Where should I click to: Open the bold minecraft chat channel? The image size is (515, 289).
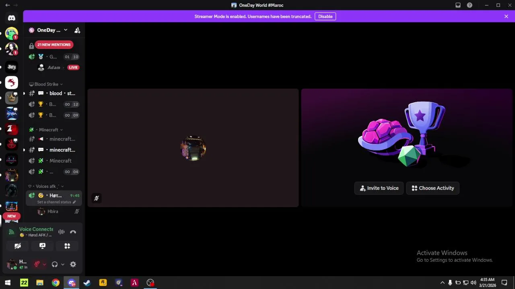pos(54,150)
